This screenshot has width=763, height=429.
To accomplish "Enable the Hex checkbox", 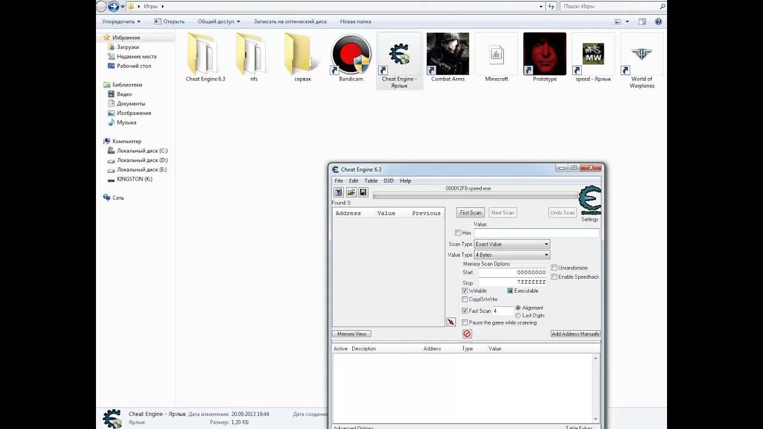I will tap(458, 233).
